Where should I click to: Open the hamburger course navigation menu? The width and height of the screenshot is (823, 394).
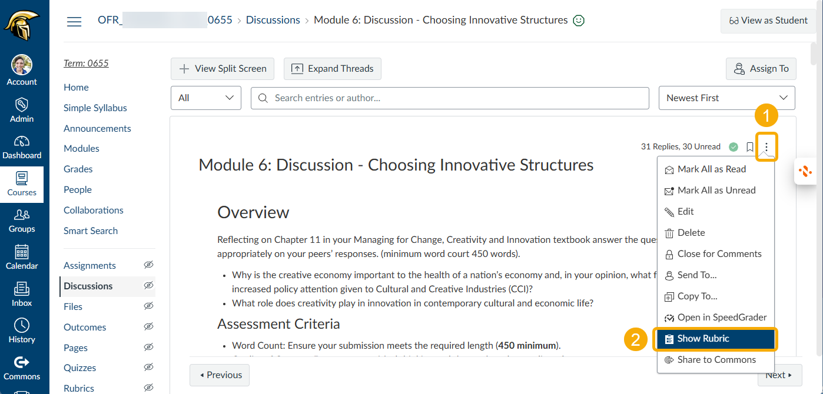pyautogui.click(x=74, y=22)
